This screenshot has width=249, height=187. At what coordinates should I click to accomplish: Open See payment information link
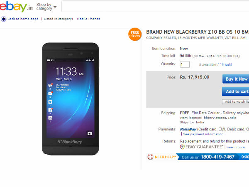point(203,134)
